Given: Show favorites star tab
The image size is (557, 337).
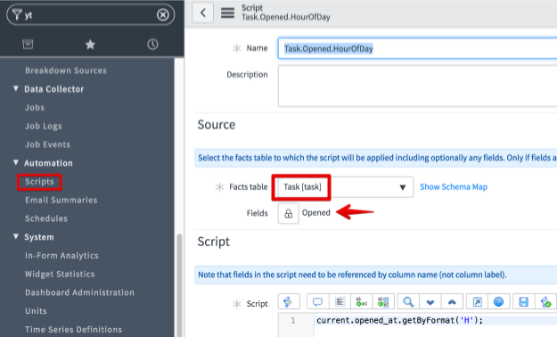Looking at the screenshot, I should 90,44.
